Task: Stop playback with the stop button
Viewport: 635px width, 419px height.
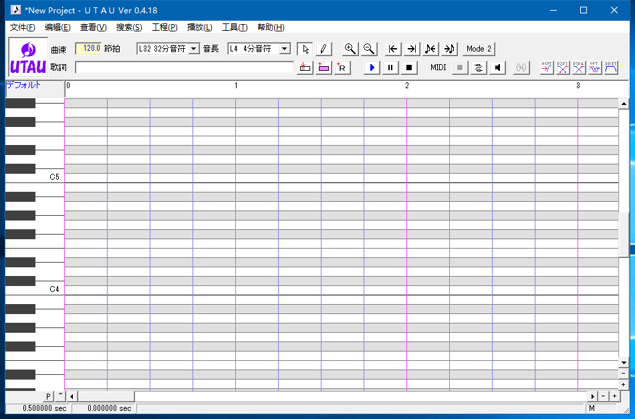Action: (x=410, y=67)
